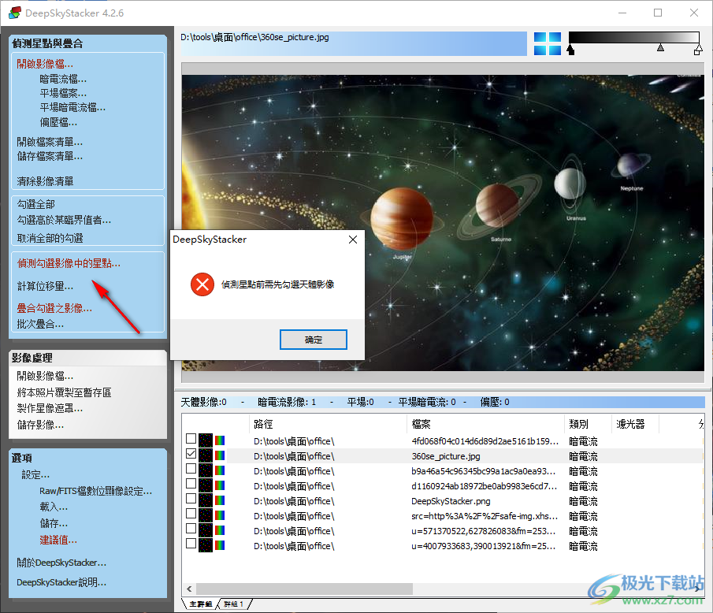Click the RGB color icon in u=571370522 row

click(x=220, y=530)
